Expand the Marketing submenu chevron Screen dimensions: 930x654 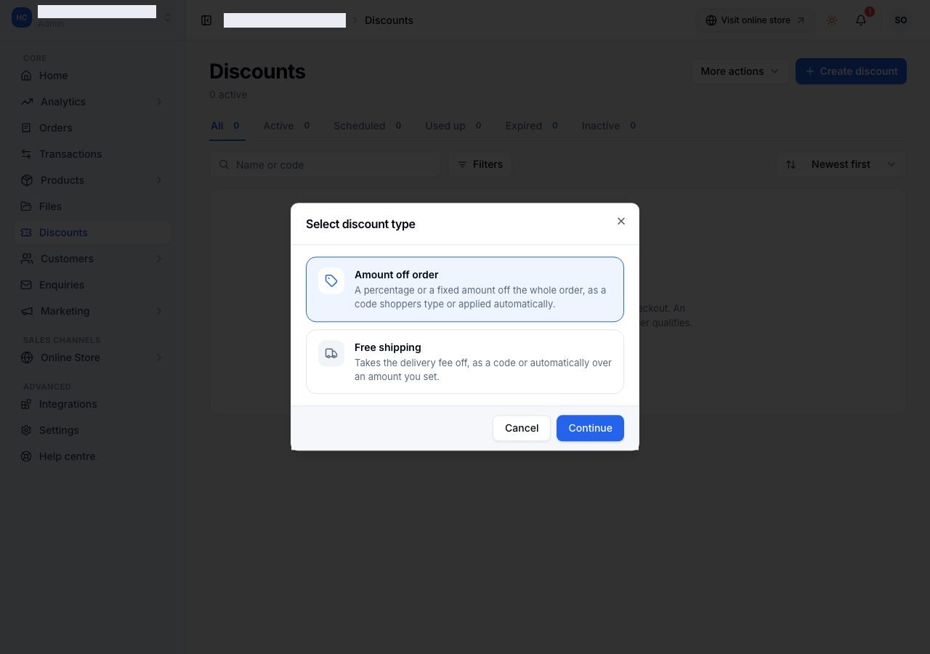[x=159, y=311]
